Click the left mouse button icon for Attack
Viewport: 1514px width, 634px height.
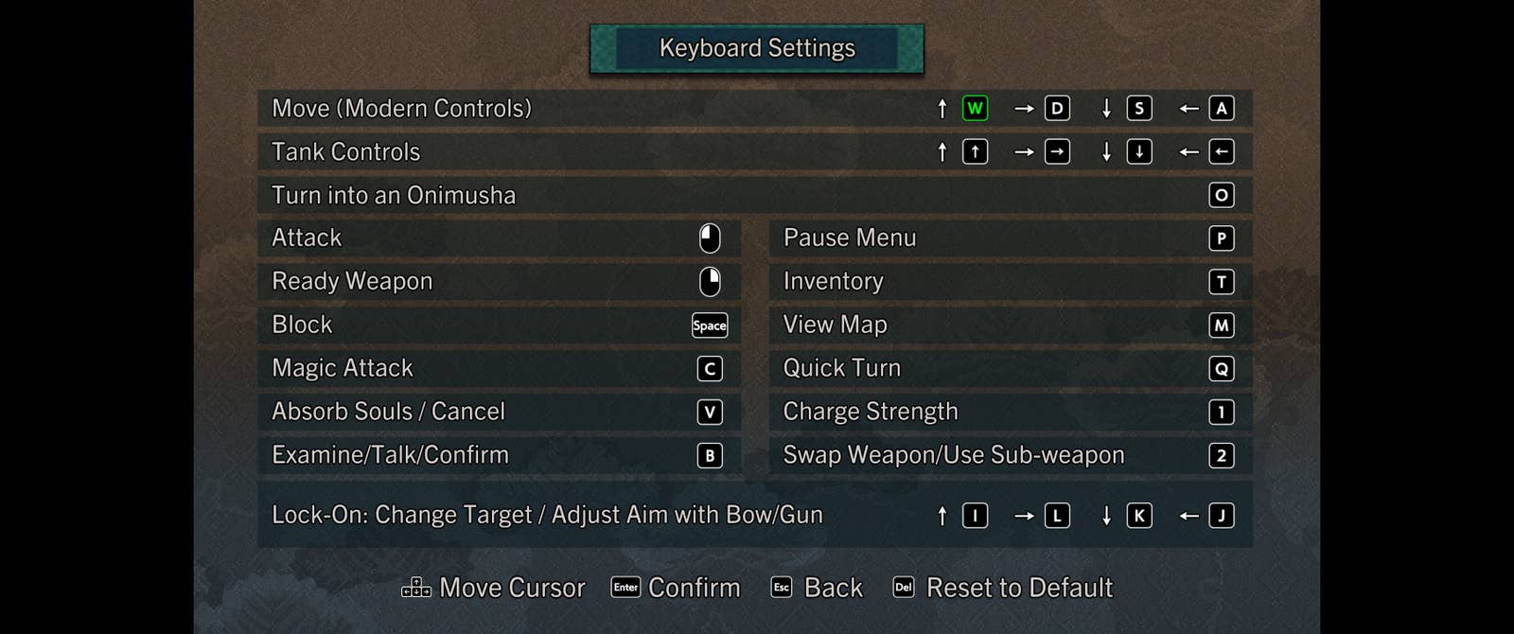[710, 238]
